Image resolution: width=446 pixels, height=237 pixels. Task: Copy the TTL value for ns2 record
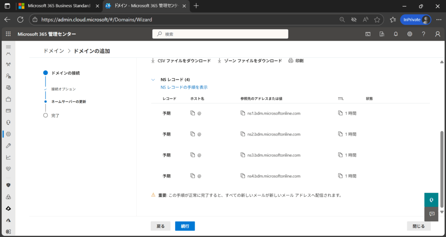click(x=341, y=134)
